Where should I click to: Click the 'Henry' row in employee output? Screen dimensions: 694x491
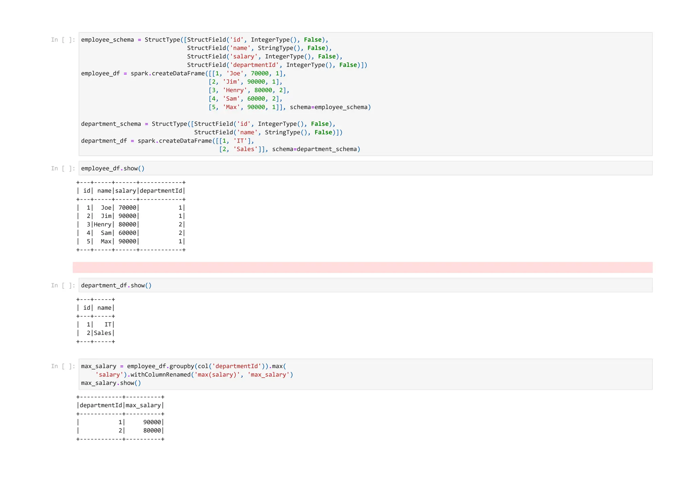[x=131, y=224]
